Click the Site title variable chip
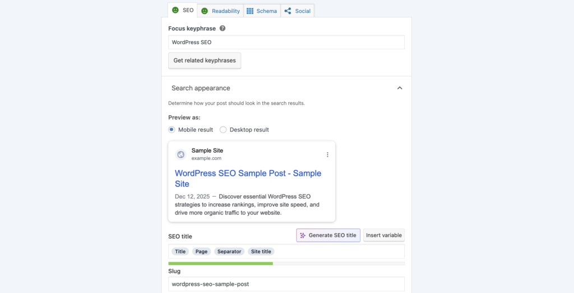This screenshot has height=293, width=574. 261,252
